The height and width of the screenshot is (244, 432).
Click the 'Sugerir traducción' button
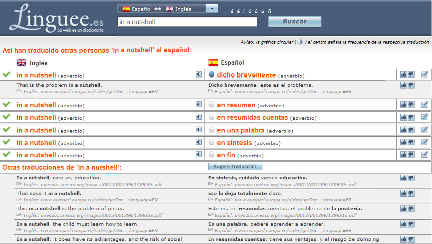(235, 166)
